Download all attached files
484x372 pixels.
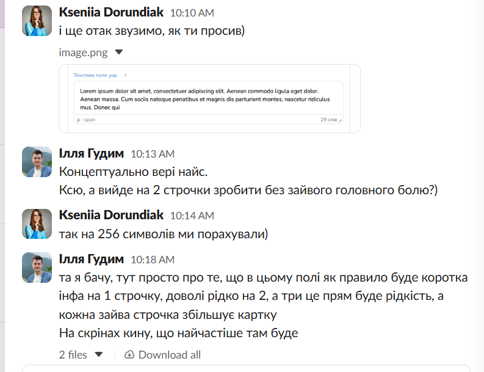point(162,355)
